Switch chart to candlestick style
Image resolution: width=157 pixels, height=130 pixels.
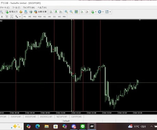pyautogui.click(x=56, y=12)
